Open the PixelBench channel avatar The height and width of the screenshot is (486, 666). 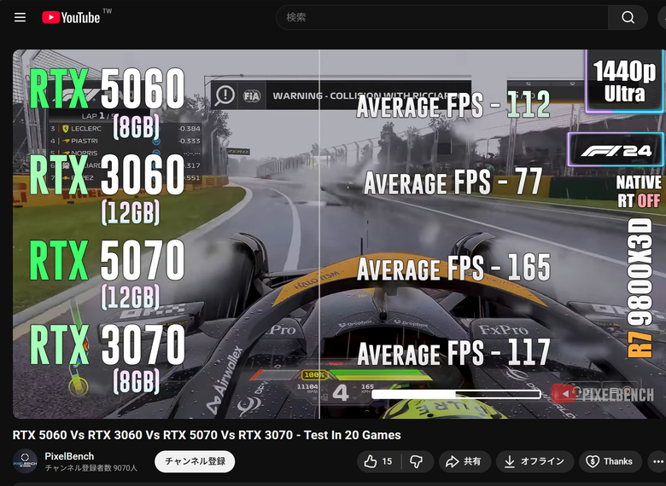25,461
